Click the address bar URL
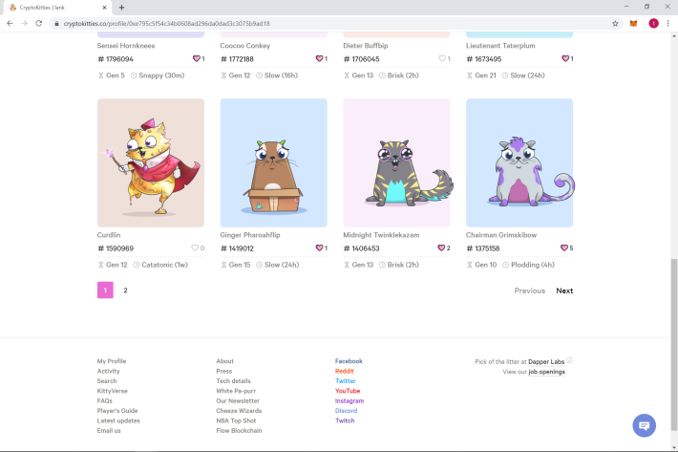 [x=166, y=23]
